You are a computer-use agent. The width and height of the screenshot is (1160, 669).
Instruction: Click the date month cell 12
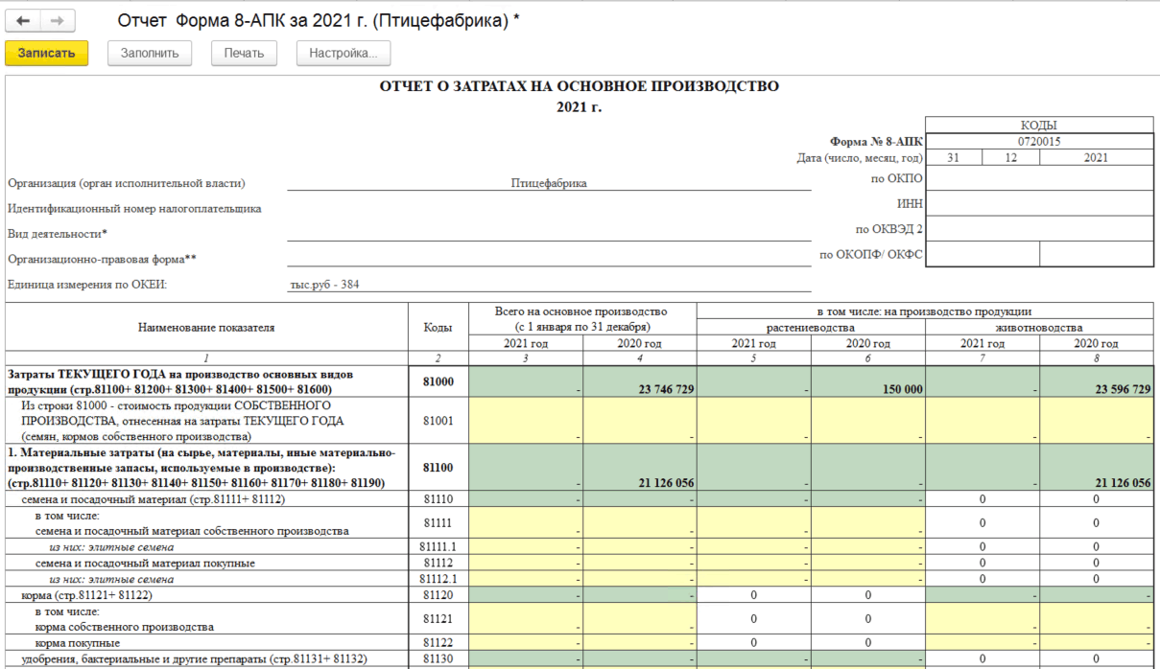coord(1011,157)
